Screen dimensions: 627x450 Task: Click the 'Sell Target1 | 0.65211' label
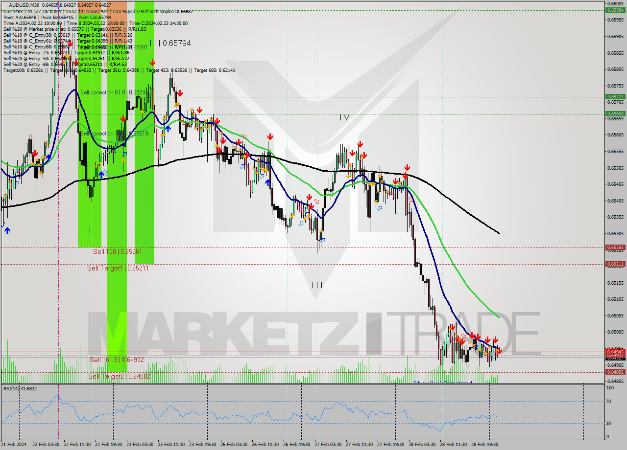pos(118,268)
